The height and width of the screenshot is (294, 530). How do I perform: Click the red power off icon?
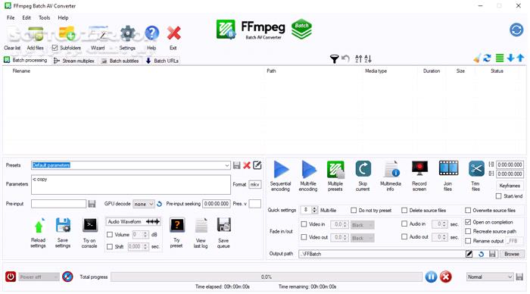coord(11,277)
